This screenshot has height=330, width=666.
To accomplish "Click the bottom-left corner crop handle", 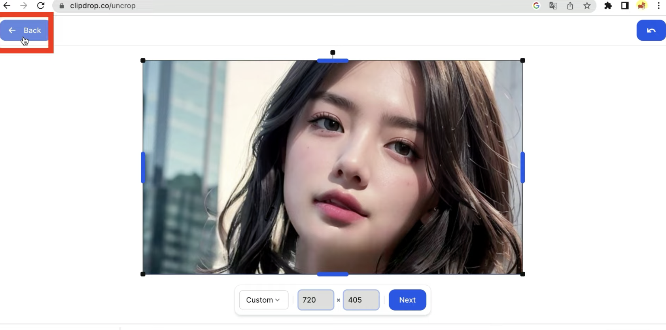I will (x=143, y=274).
